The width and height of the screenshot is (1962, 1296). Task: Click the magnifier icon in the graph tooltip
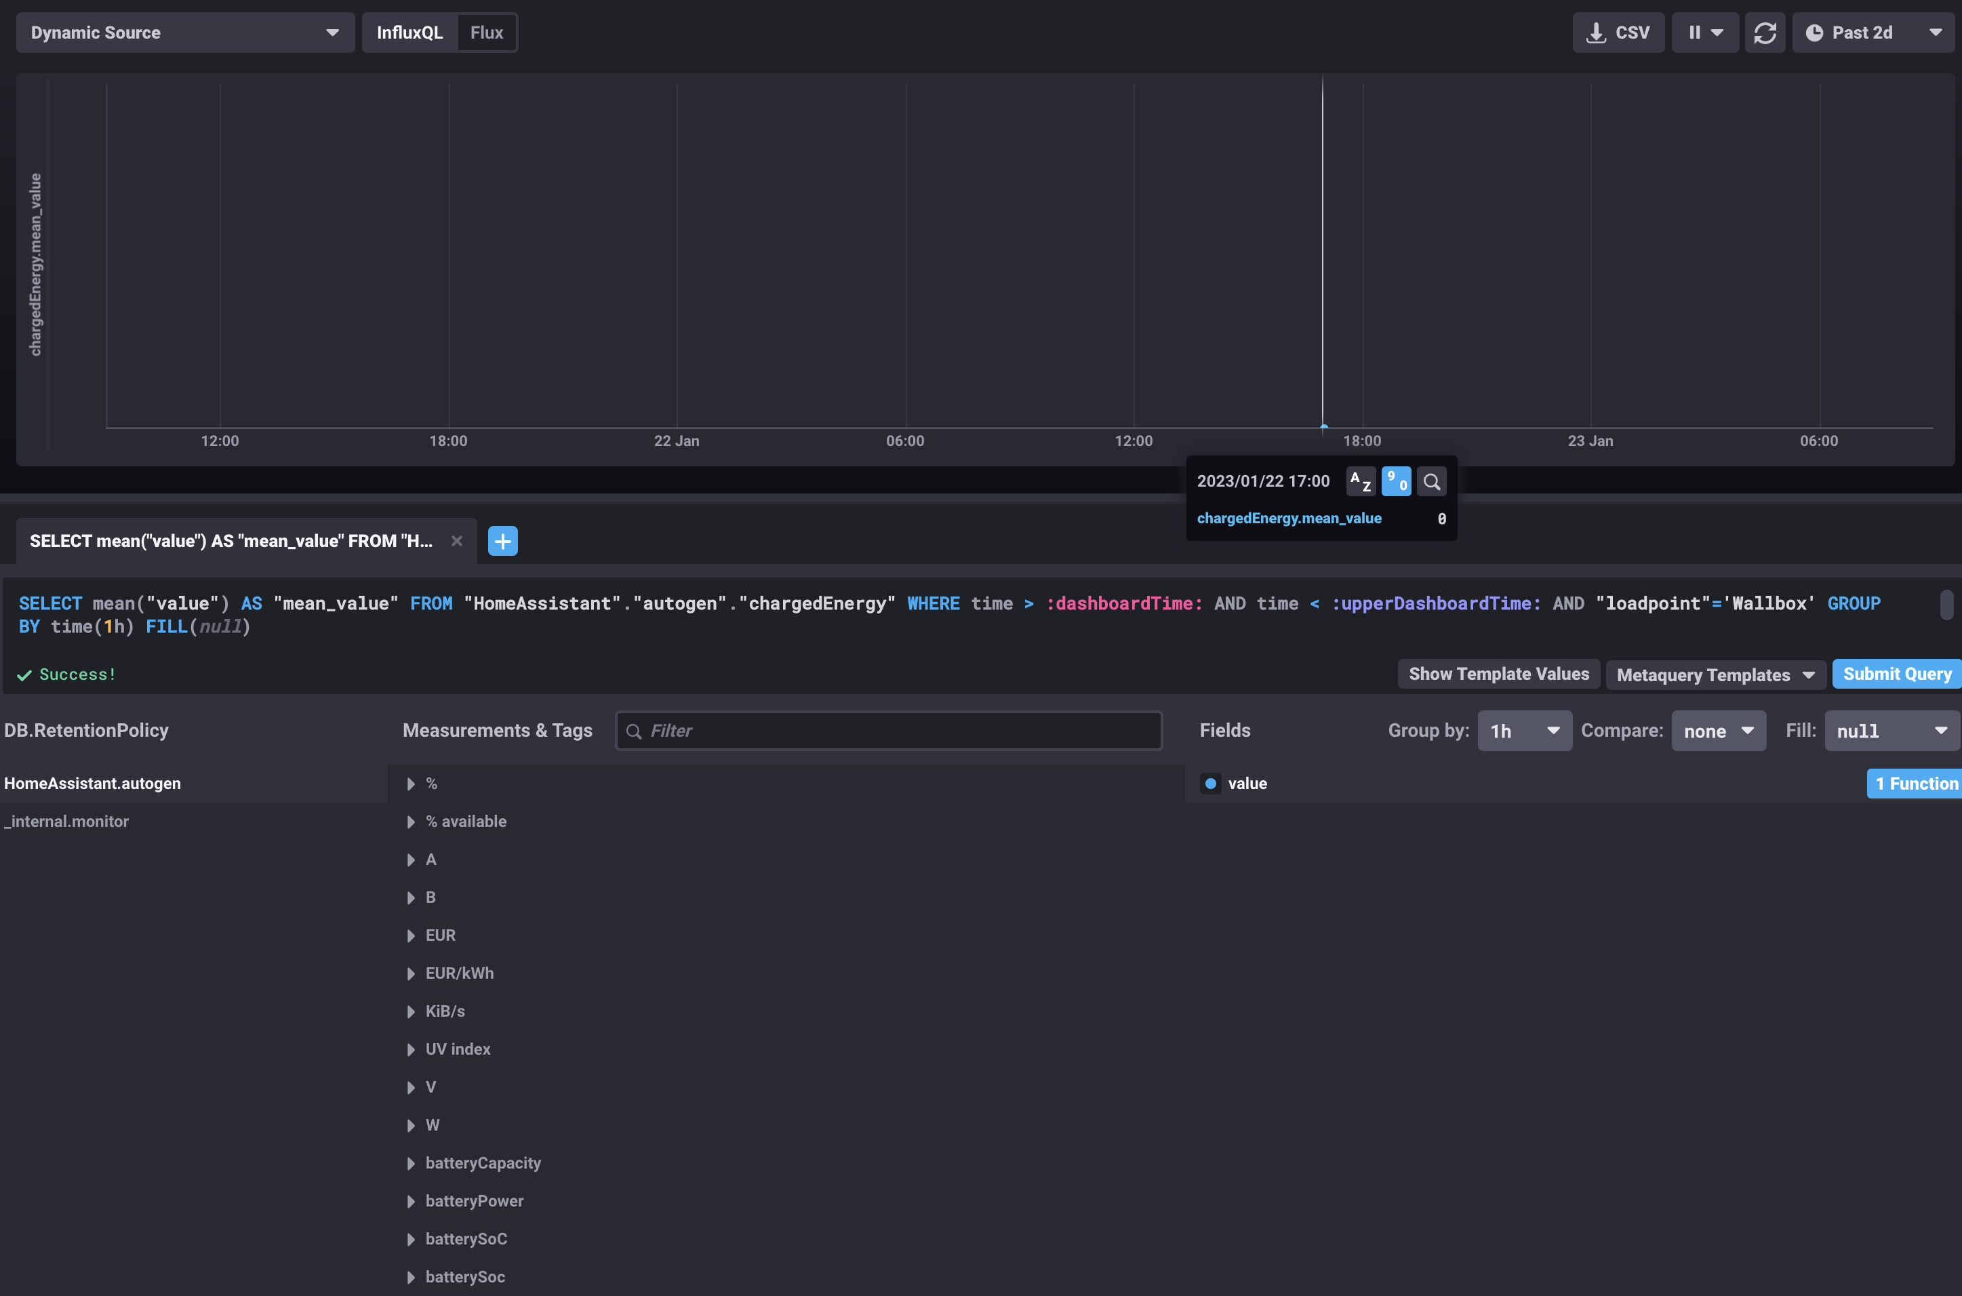pyautogui.click(x=1431, y=481)
